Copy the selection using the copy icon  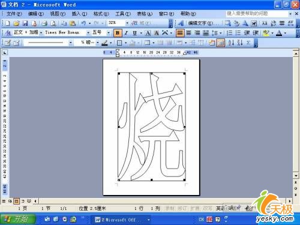(x=64, y=23)
